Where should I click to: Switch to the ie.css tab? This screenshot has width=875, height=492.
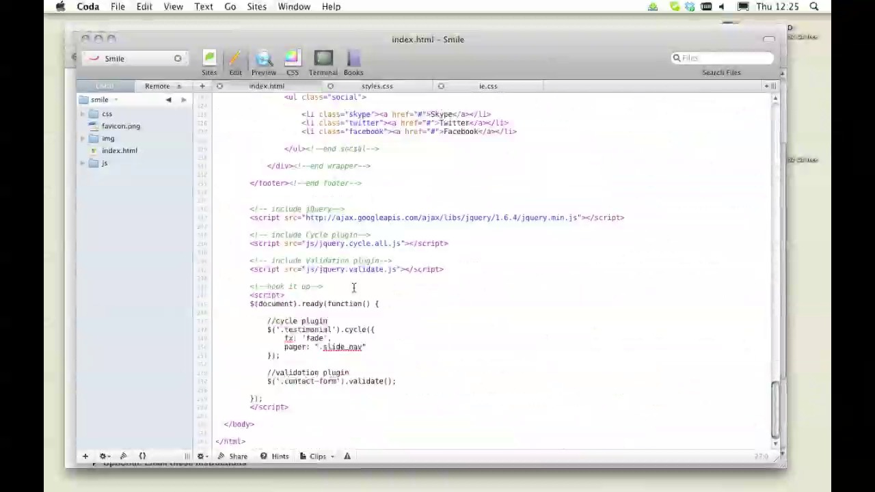tap(488, 86)
